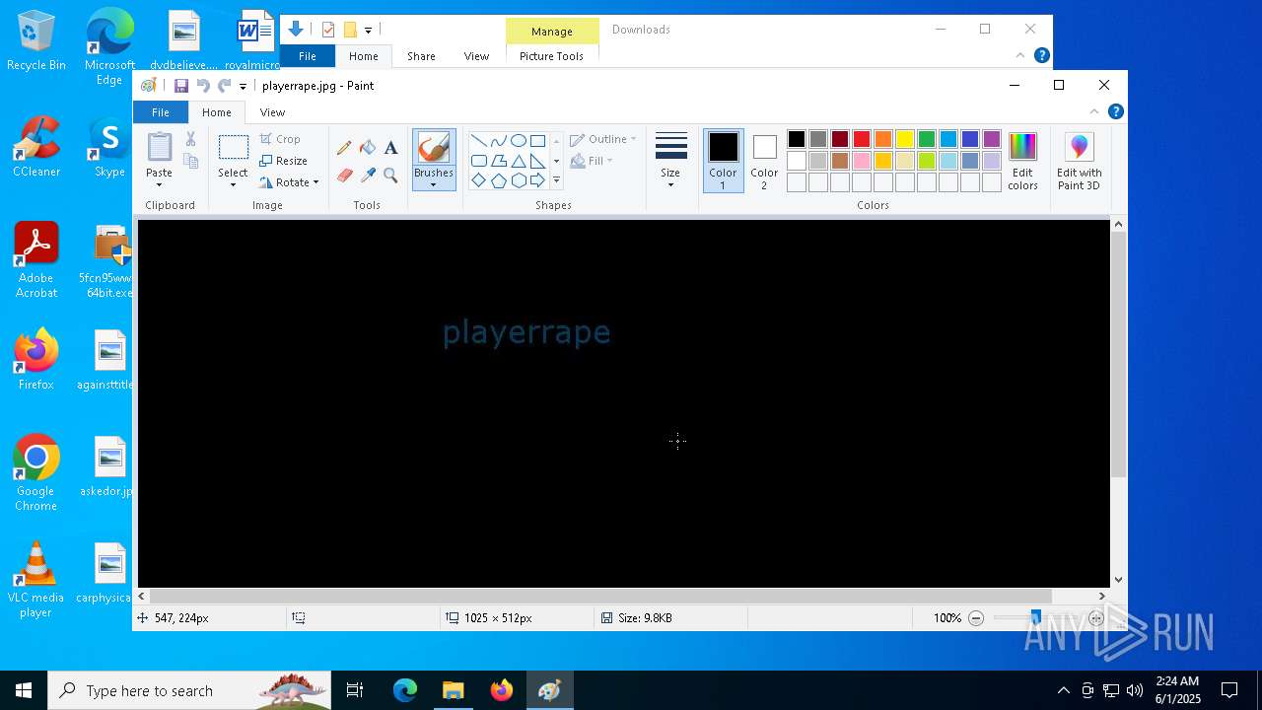Pick the dark red color swatch
Viewport: 1262px width, 710px height.
click(x=840, y=139)
